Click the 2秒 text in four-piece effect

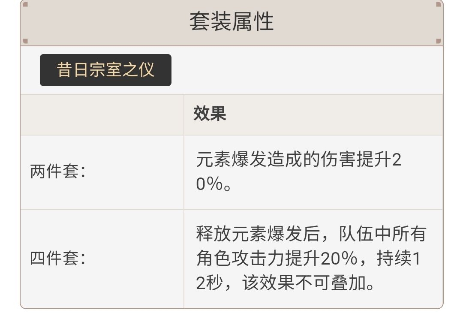tap(207, 283)
